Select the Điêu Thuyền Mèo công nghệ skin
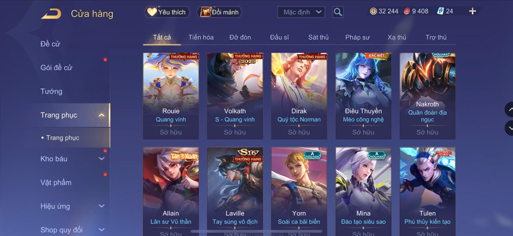Image resolution: width=513 pixels, height=236 pixels. [x=363, y=96]
